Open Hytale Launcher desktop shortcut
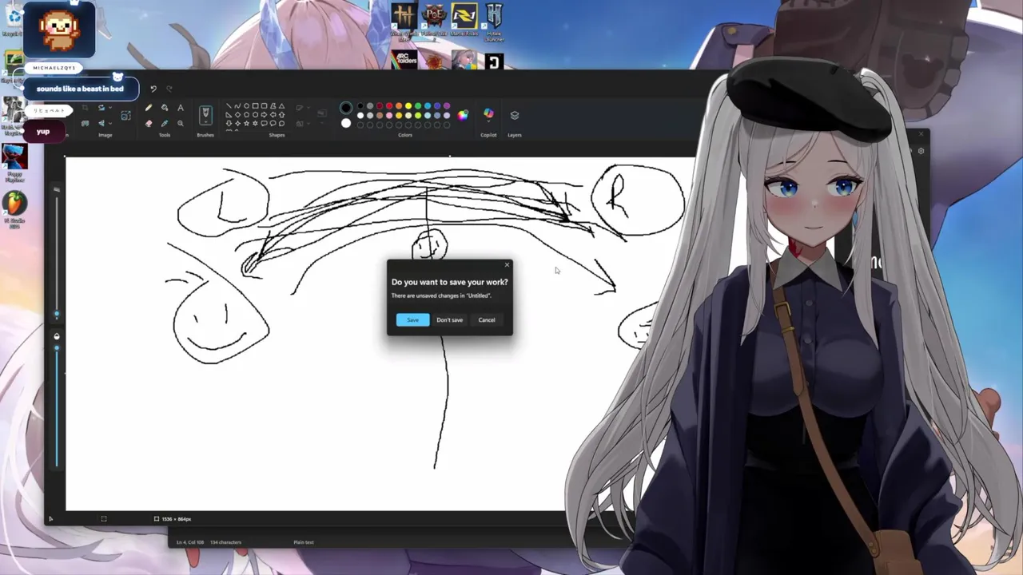1023x575 pixels. [494, 22]
